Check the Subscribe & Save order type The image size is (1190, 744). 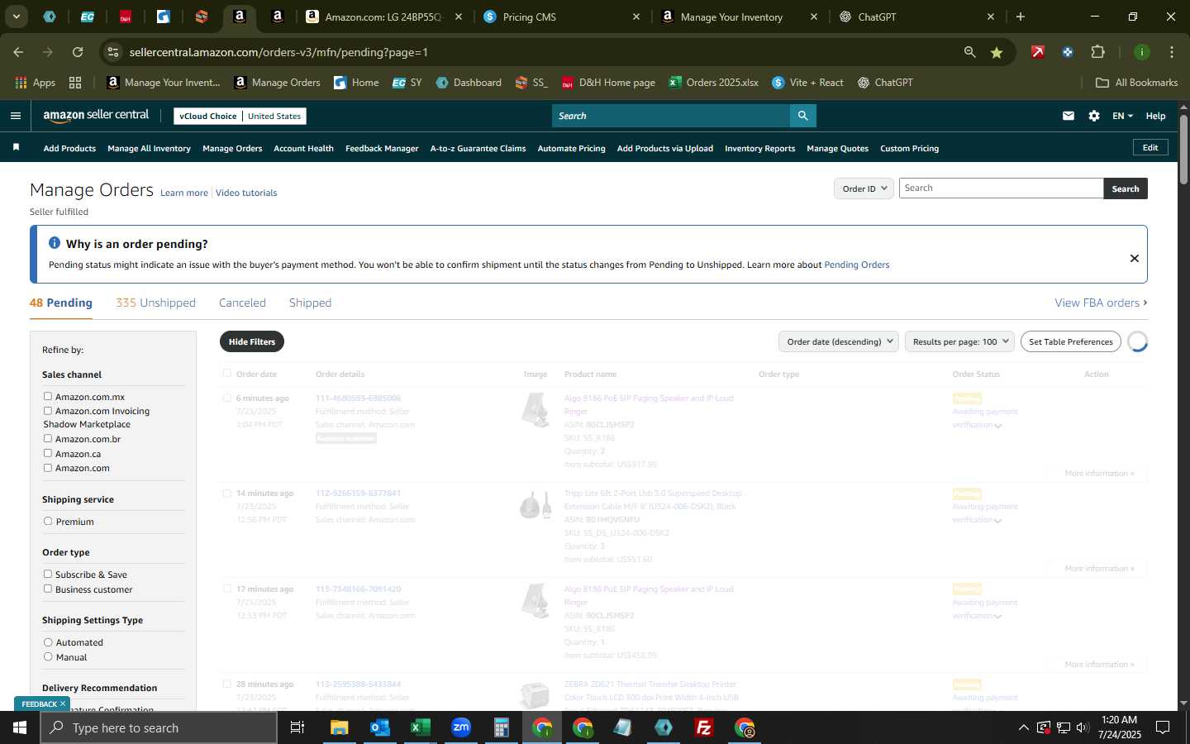click(48, 574)
